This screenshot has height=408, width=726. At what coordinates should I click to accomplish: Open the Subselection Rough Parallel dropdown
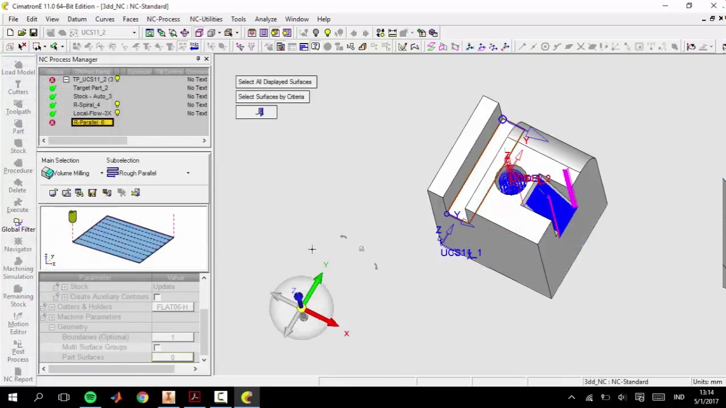(x=188, y=173)
